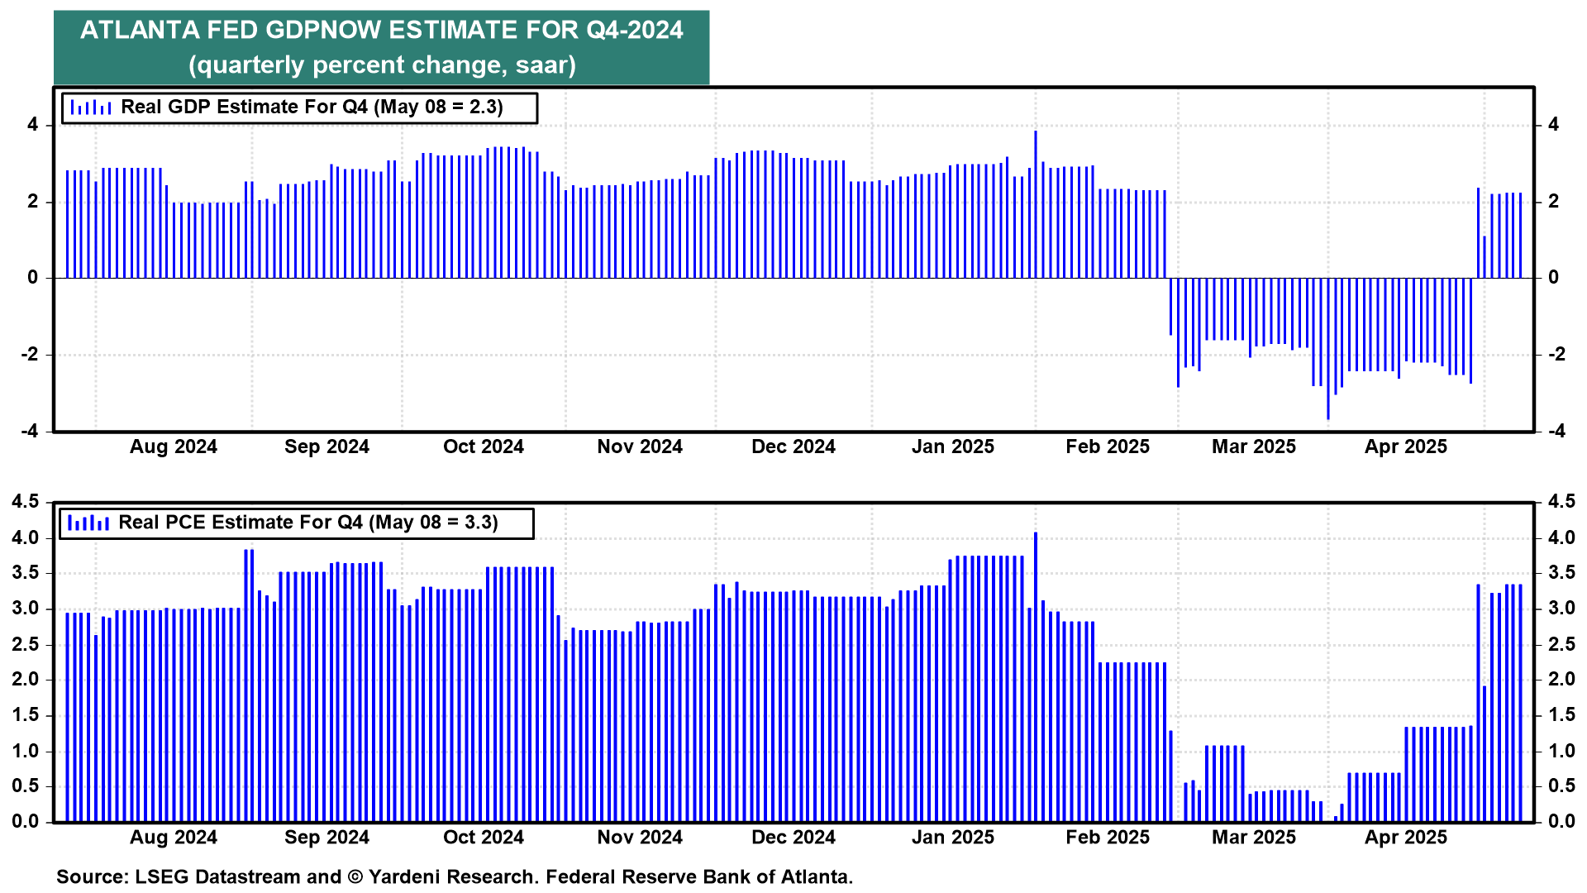Click the Real GDP legend bar icon
The height and width of the screenshot is (893, 1587).
pyautogui.click(x=91, y=107)
